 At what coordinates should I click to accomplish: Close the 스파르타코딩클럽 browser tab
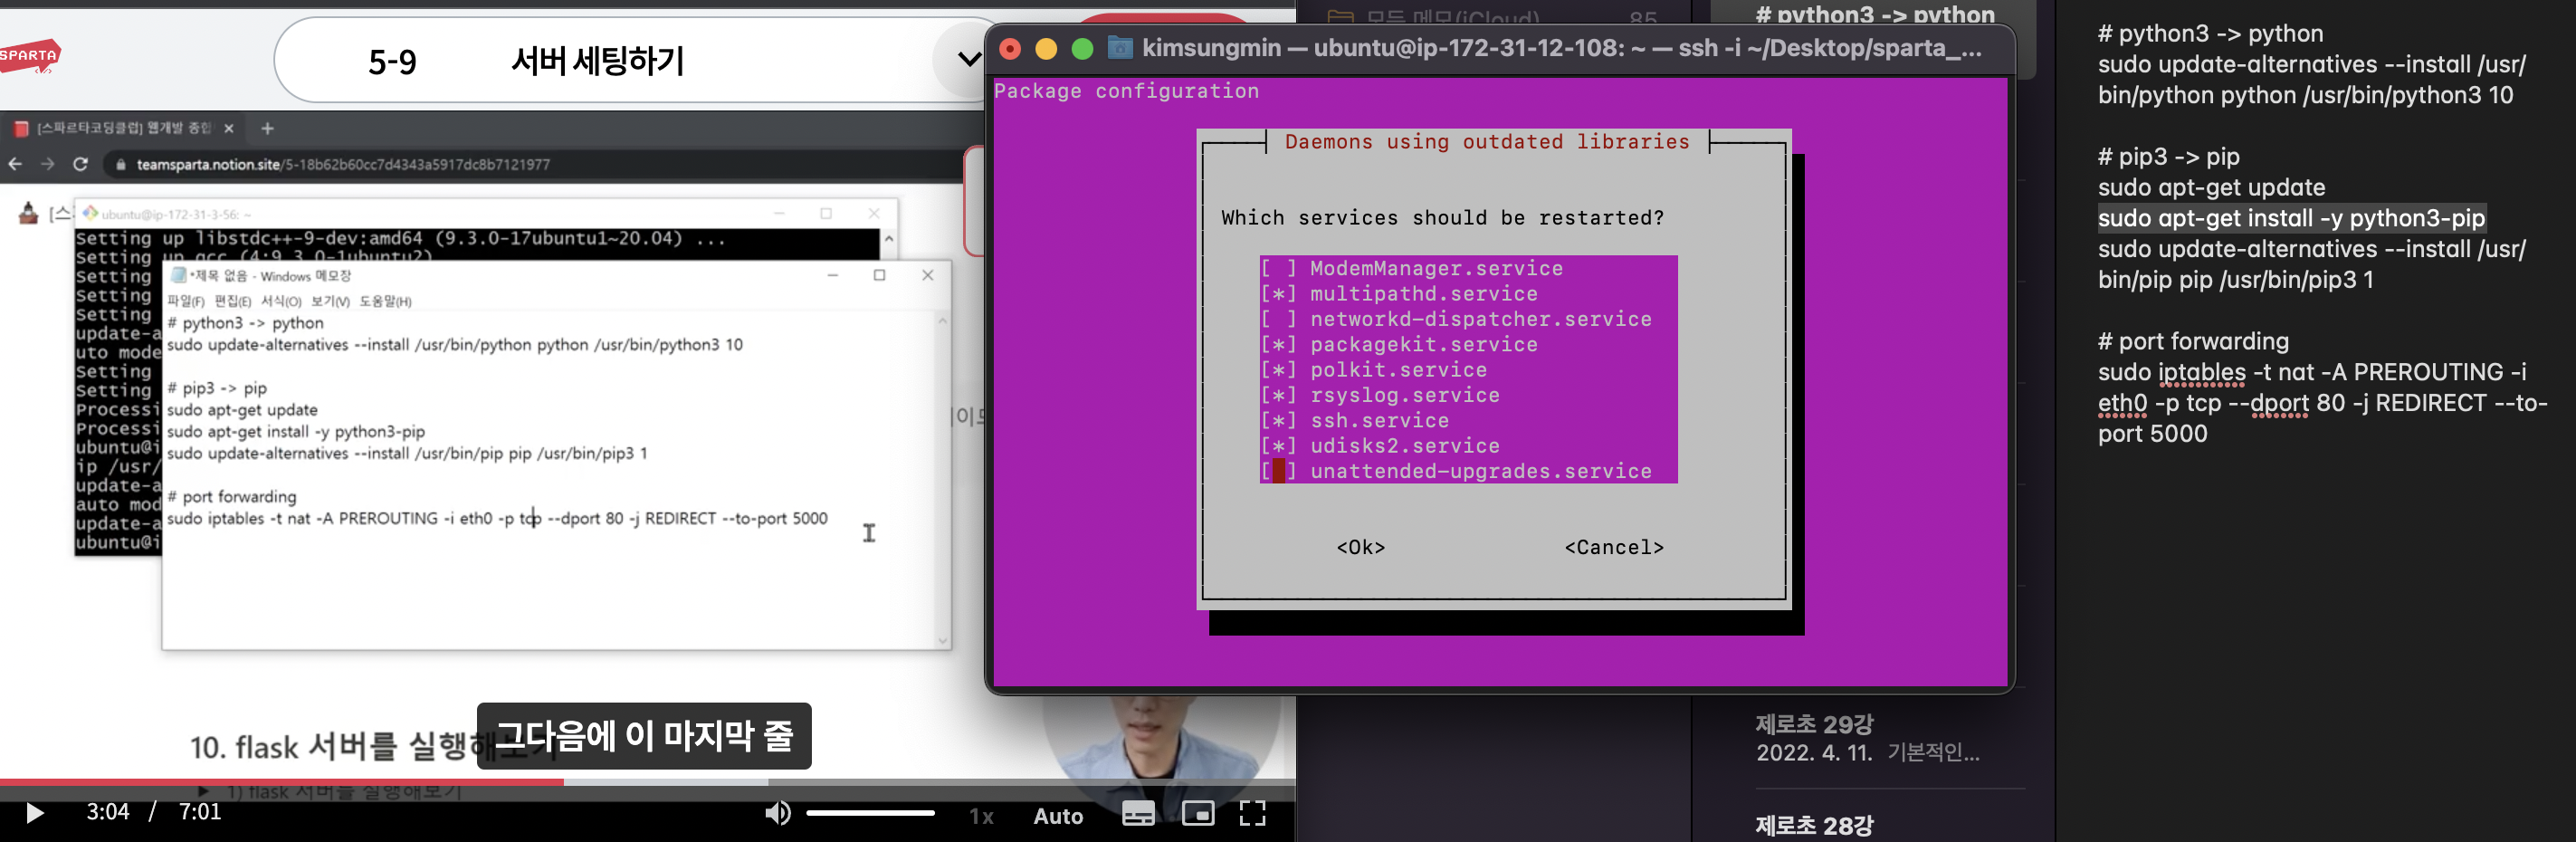[x=228, y=128]
